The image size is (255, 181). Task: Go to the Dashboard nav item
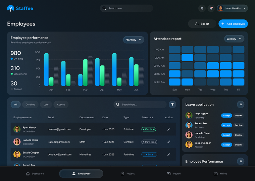coord(35,174)
